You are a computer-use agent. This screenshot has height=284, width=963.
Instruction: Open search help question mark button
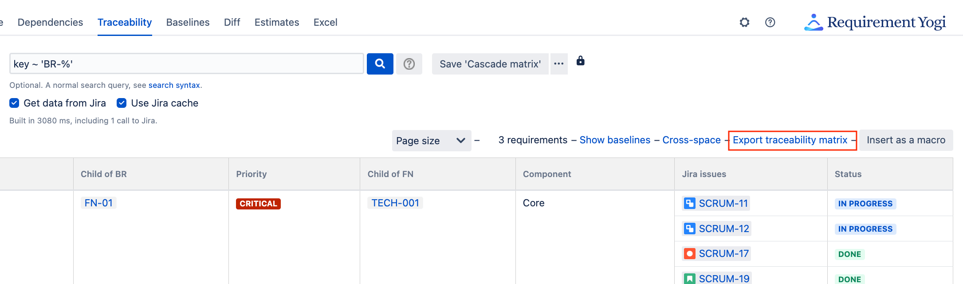409,64
